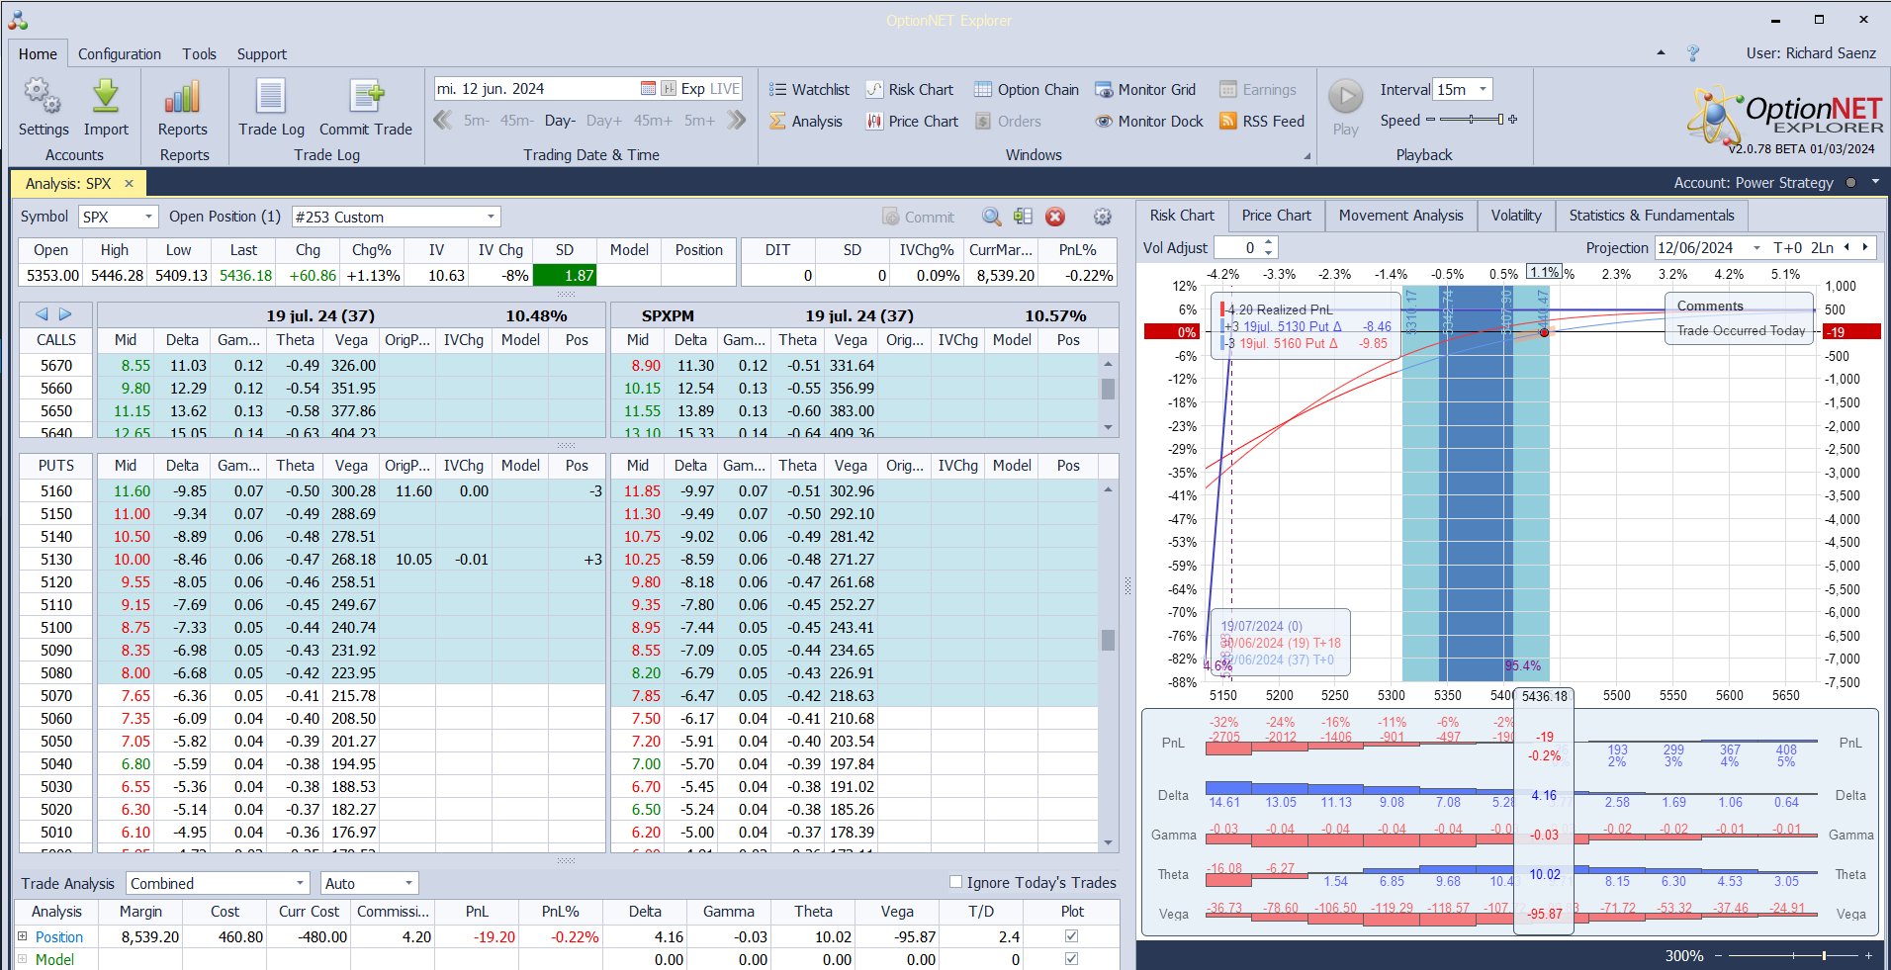Jump forward with double right arrow

point(736,121)
